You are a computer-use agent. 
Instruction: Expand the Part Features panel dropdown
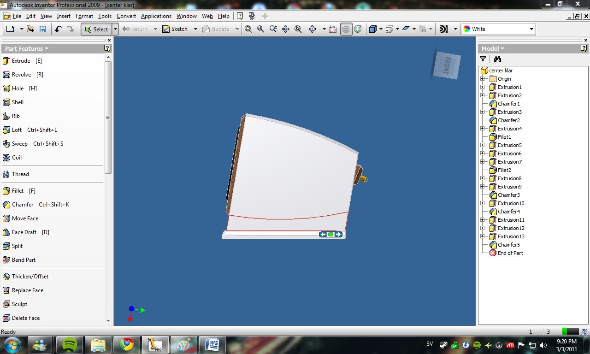coord(27,48)
